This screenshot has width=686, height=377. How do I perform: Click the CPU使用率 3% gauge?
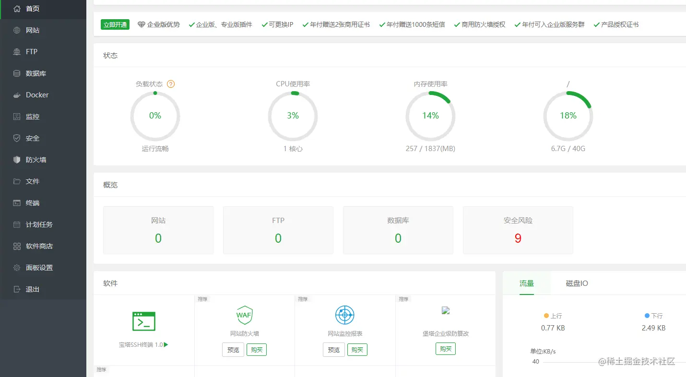coord(293,116)
